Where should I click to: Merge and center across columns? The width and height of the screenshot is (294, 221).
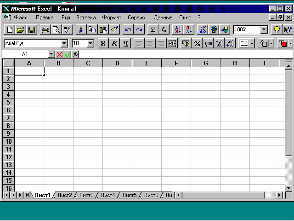pos(172,44)
